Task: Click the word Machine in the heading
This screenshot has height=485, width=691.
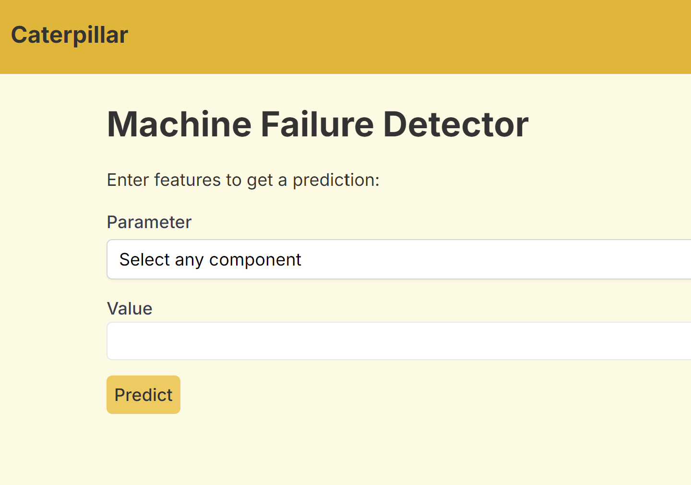Action: click(x=179, y=124)
